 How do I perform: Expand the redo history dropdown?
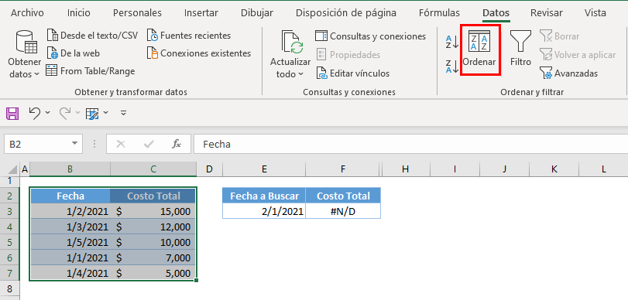tap(77, 113)
